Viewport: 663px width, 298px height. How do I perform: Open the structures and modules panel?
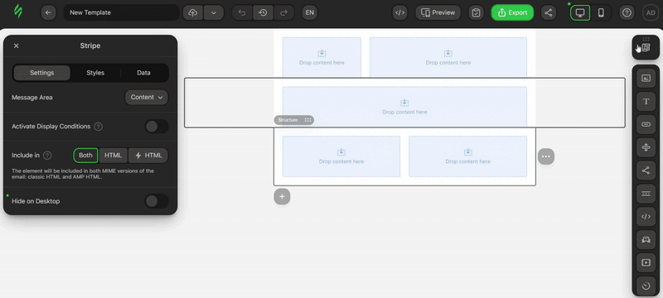click(646, 47)
